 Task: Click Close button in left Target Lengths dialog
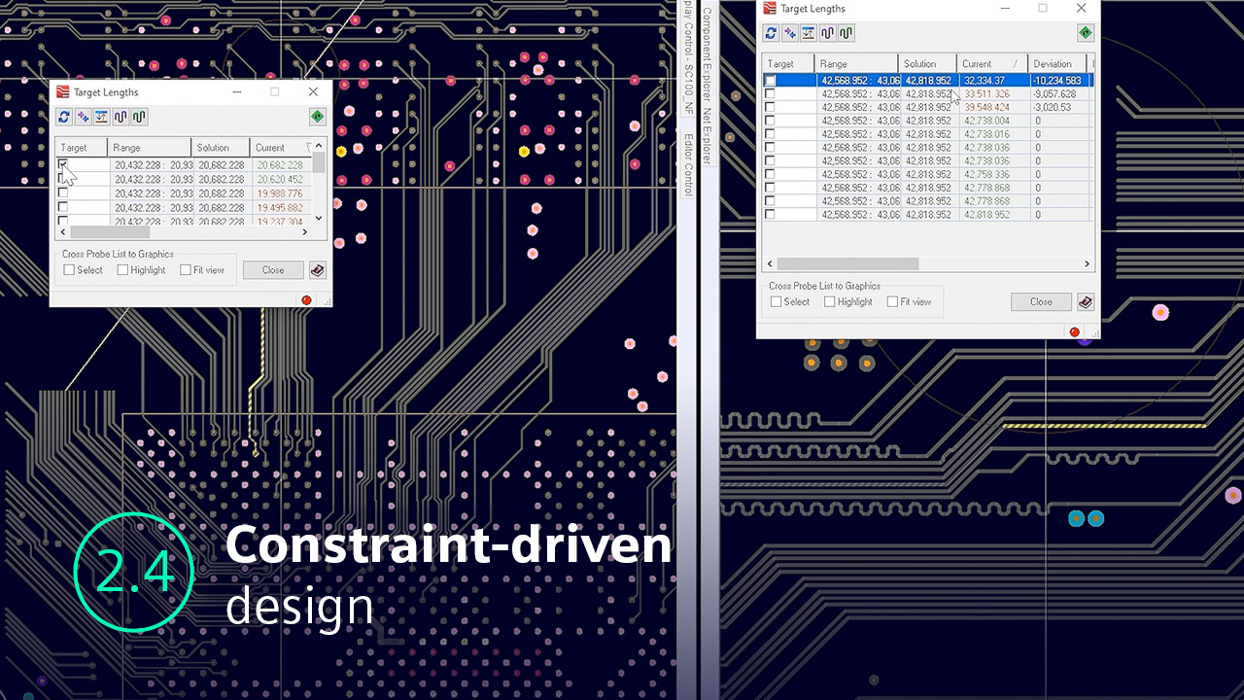point(273,270)
